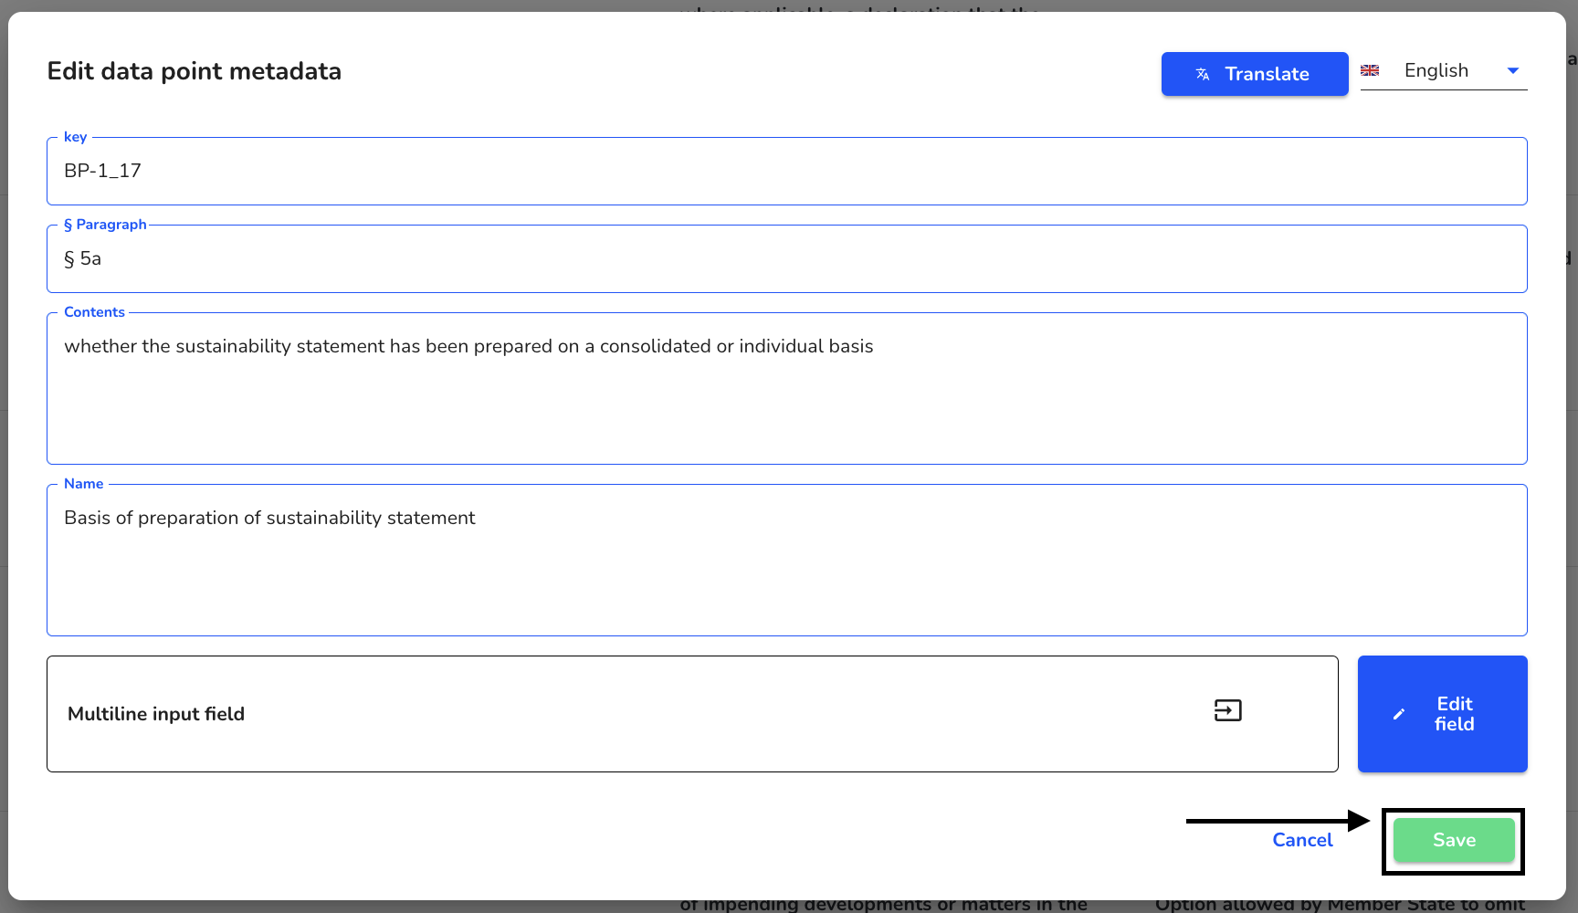Save the data point metadata
This screenshot has height=913, width=1578.
[x=1454, y=840]
